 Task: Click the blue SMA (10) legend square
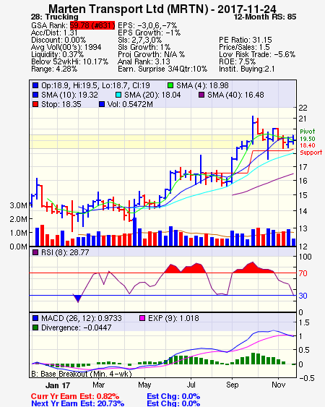pos(35,95)
